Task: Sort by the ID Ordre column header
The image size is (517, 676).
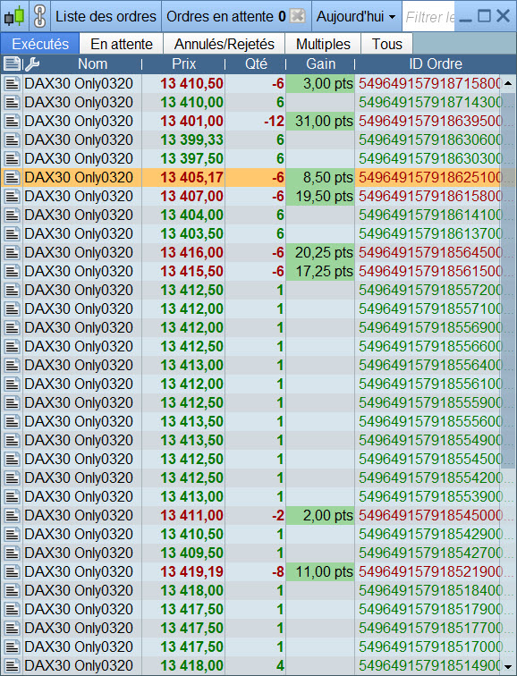Action: coord(436,64)
